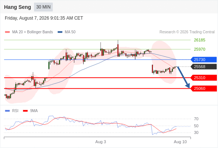Click the MA 50 legend swatch
Image resolution: width=218 pixels, height=148 pixels.
(x=60, y=32)
